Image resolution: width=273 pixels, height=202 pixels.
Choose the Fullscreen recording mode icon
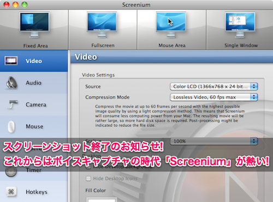click(102, 25)
